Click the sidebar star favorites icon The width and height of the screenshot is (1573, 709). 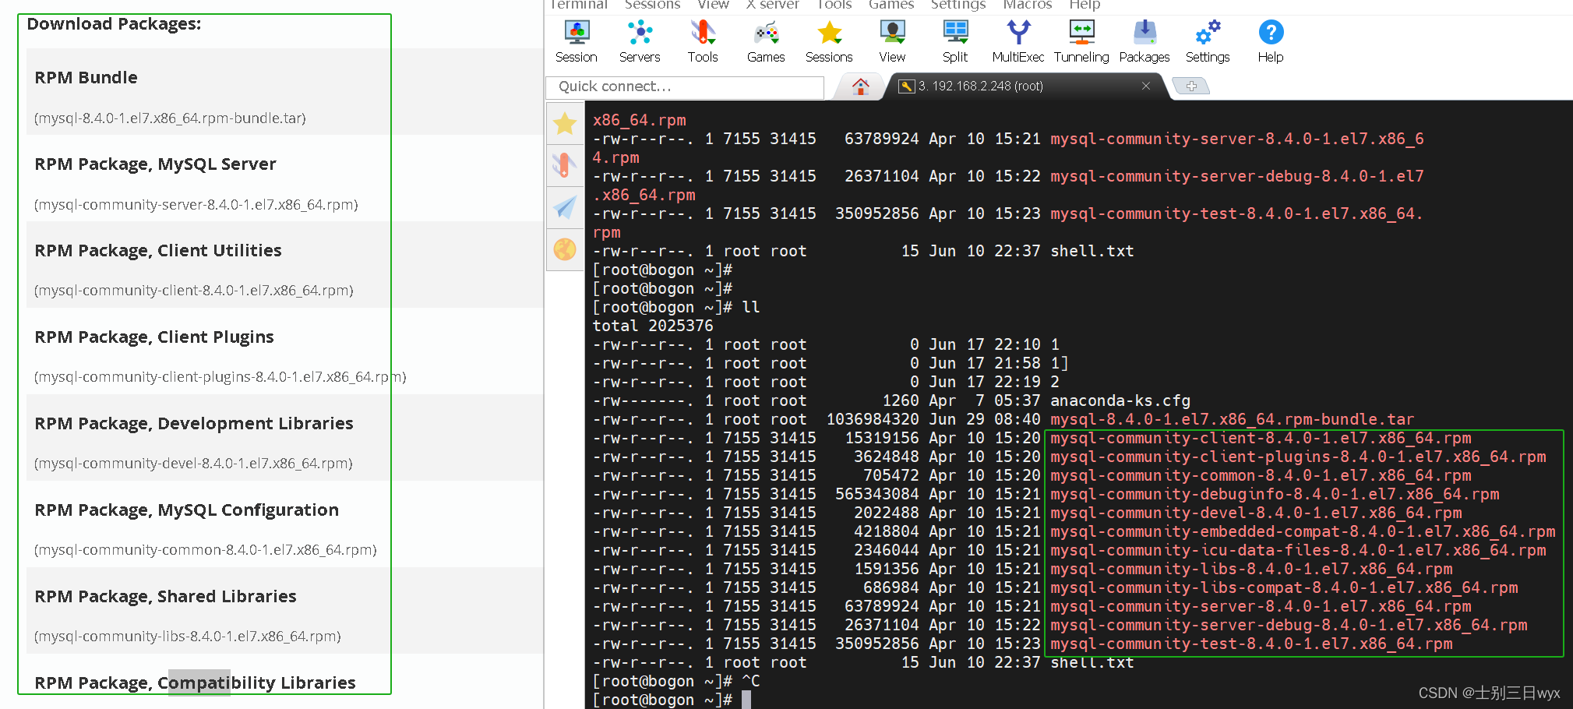tap(565, 123)
